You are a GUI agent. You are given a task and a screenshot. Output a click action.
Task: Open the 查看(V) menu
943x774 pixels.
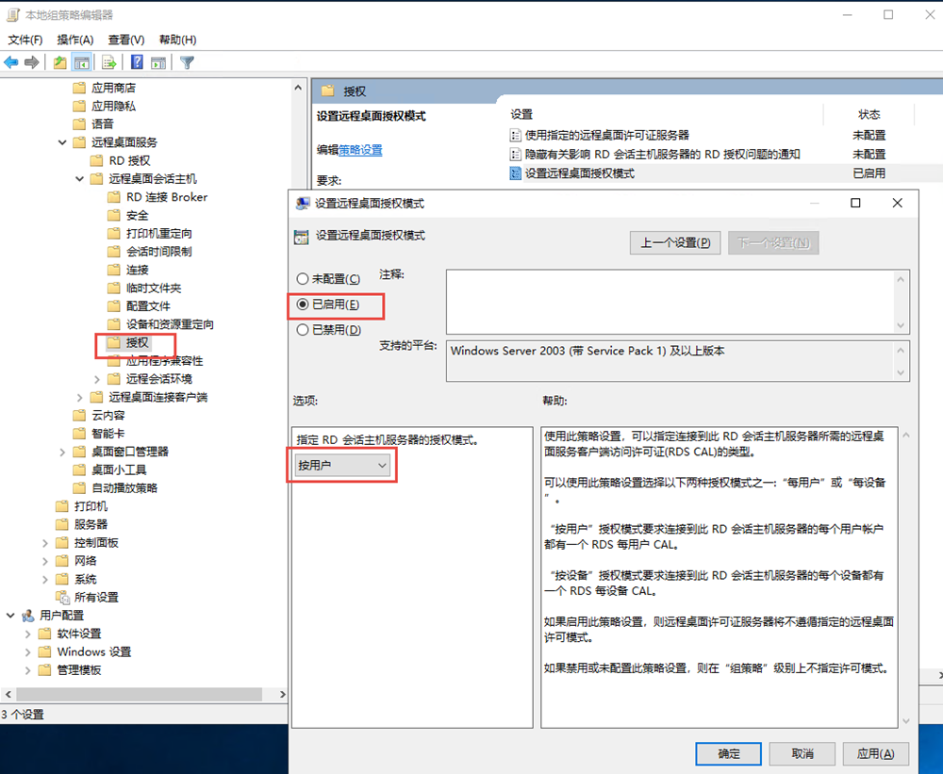point(126,40)
